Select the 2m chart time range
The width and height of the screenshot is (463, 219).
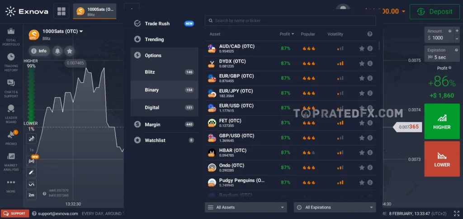tap(31, 195)
